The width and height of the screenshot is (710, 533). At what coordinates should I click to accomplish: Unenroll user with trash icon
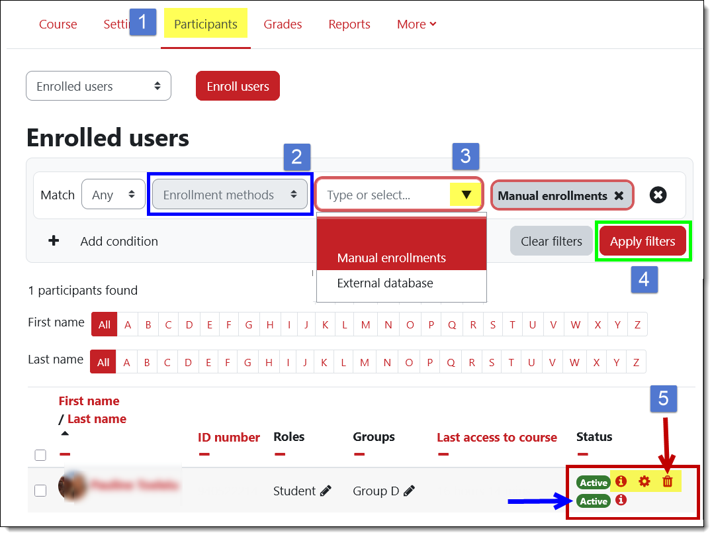pyautogui.click(x=668, y=481)
